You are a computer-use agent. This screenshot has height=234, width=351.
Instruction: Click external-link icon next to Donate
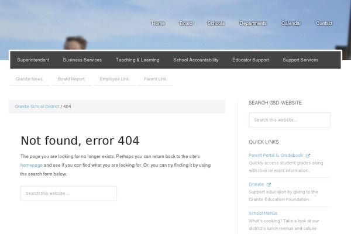269,184
